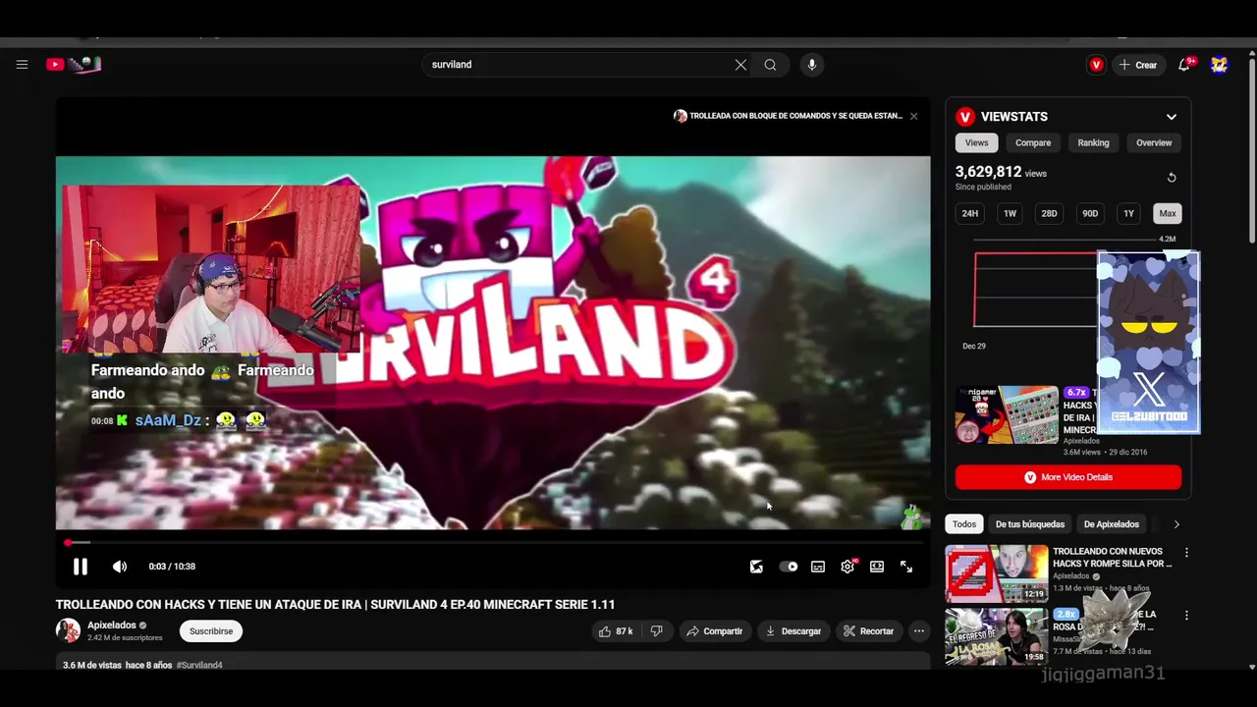Switch to theater mode
1257x707 pixels.
pyautogui.click(x=877, y=567)
